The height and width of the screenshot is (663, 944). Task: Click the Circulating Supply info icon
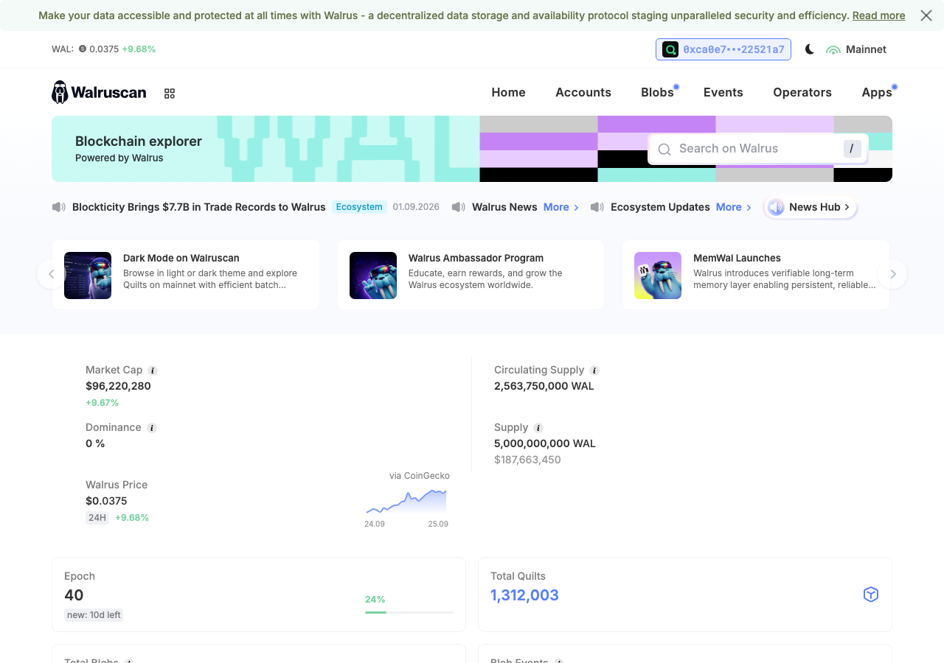coord(594,371)
